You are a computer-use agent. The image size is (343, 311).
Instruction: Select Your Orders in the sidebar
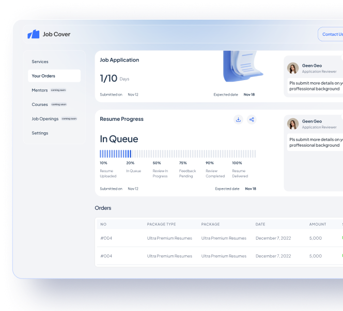43,76
